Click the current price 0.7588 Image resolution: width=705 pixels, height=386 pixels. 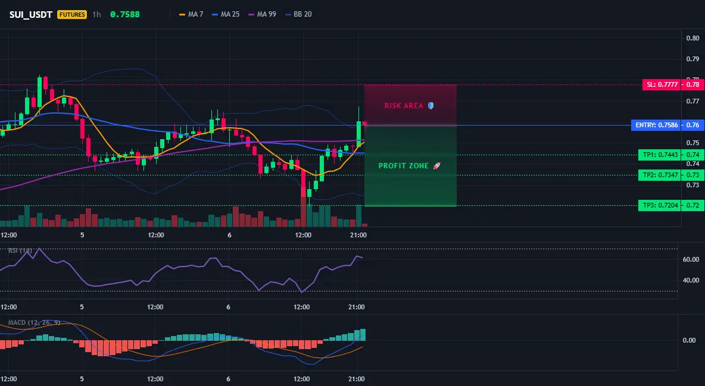[125, 14]
